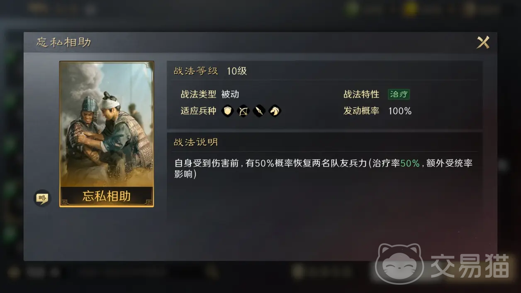521x293 pixels.
Task: Tap the blurred magnifier search icon below
Action: click(212, 272)
